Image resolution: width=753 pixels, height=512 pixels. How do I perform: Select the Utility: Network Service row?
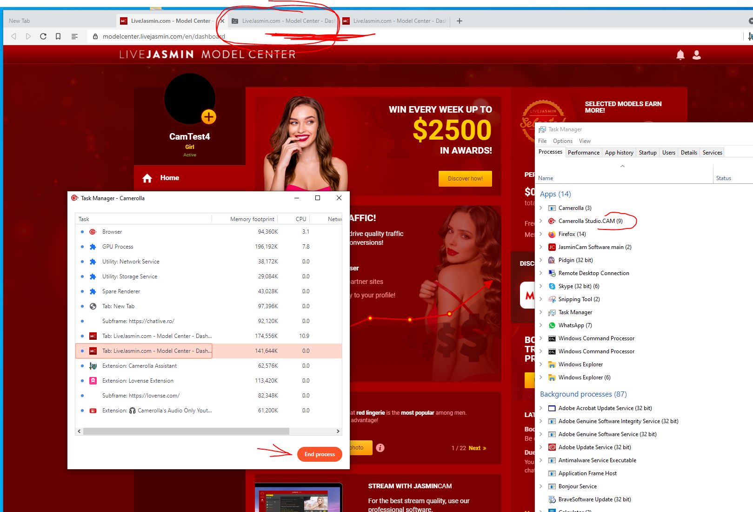point(208,262)
